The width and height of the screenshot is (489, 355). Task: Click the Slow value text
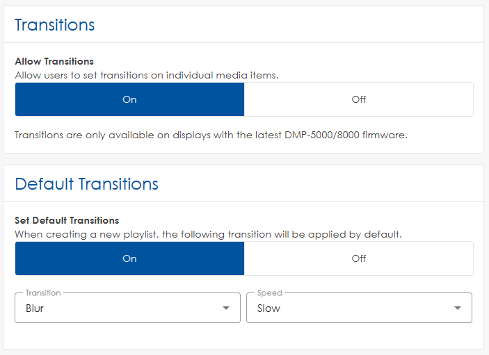(x=268, y=308)
